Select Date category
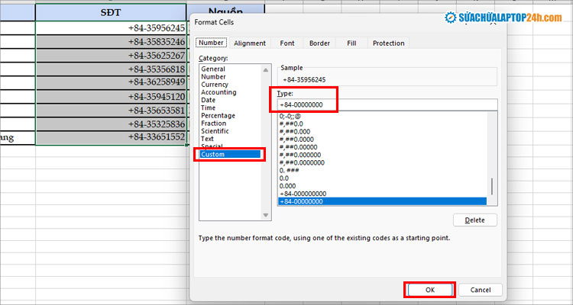 click(x=208, y=100)
